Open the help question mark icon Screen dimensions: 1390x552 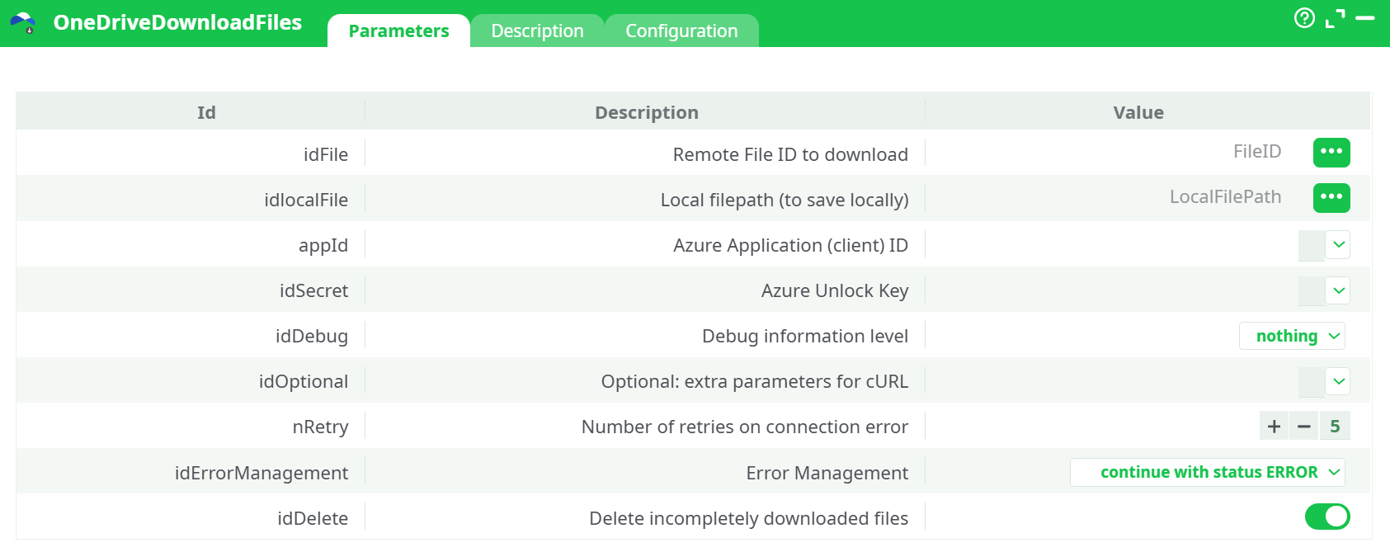click(1304, 18)
